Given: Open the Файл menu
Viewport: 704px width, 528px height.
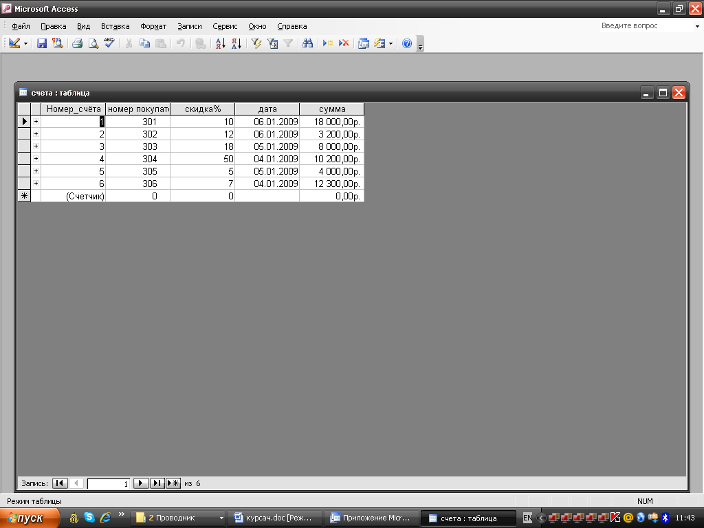Looking at the screenshot, I should [x=21, y=26].
